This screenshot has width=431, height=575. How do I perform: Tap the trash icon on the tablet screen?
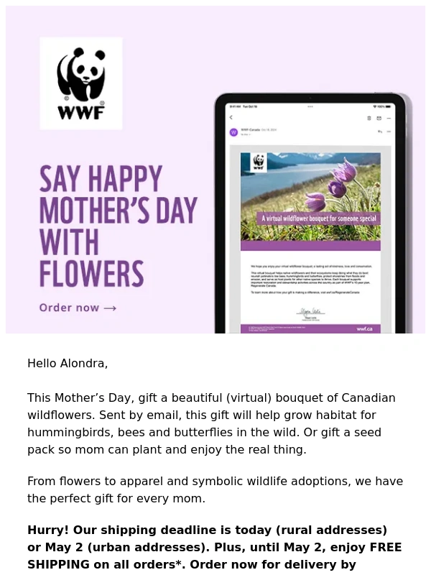369,118
